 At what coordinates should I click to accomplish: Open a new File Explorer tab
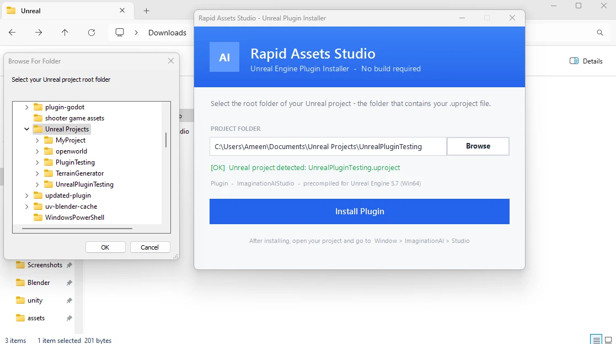point(147,11)
